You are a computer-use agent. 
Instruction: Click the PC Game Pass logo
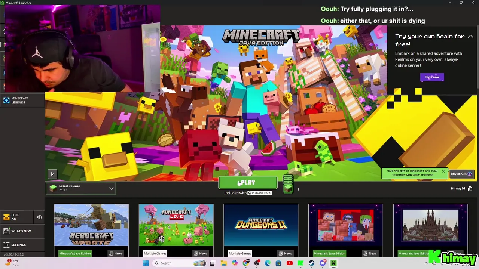(259, 193)
